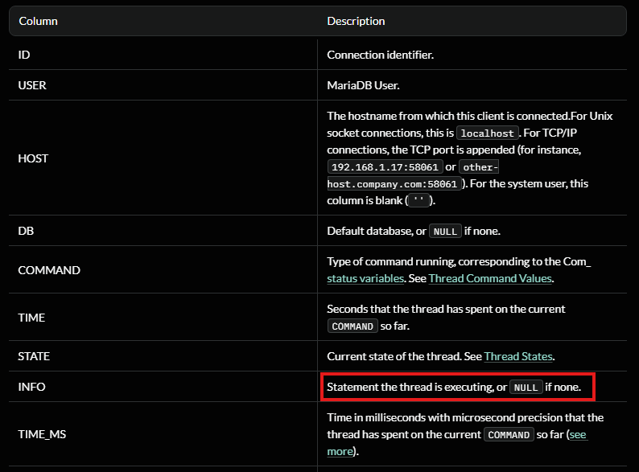639x472 pixels.
Task: Click the 'localhost' inline code snippet
Action: 486,133
